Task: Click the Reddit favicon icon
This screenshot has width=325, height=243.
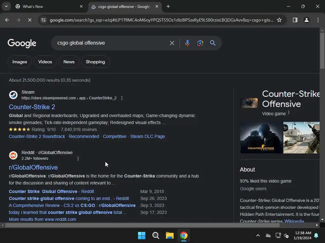Action: (13, 155)
